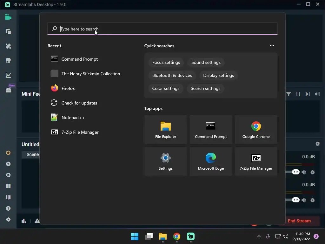Click the Color settings quick search
Image resolution: width=325 pixels, height=244 pixels.
[x=166, y=89]
